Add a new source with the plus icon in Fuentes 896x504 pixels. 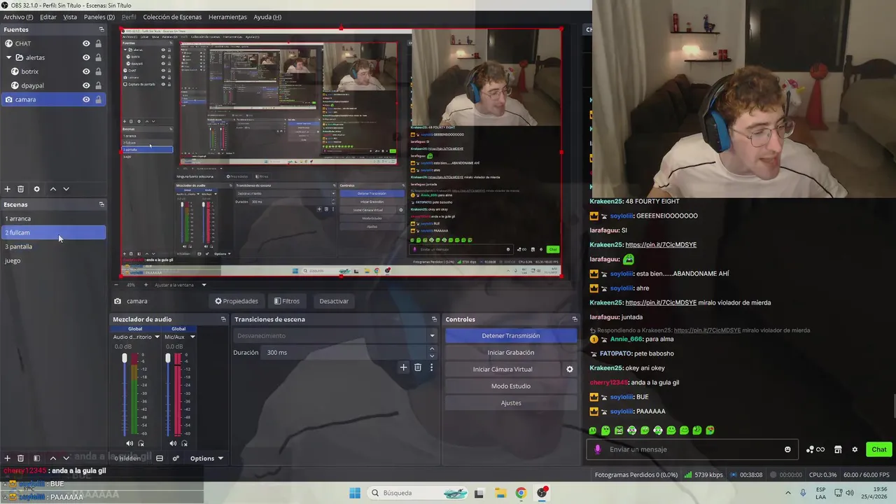[8, 189]
